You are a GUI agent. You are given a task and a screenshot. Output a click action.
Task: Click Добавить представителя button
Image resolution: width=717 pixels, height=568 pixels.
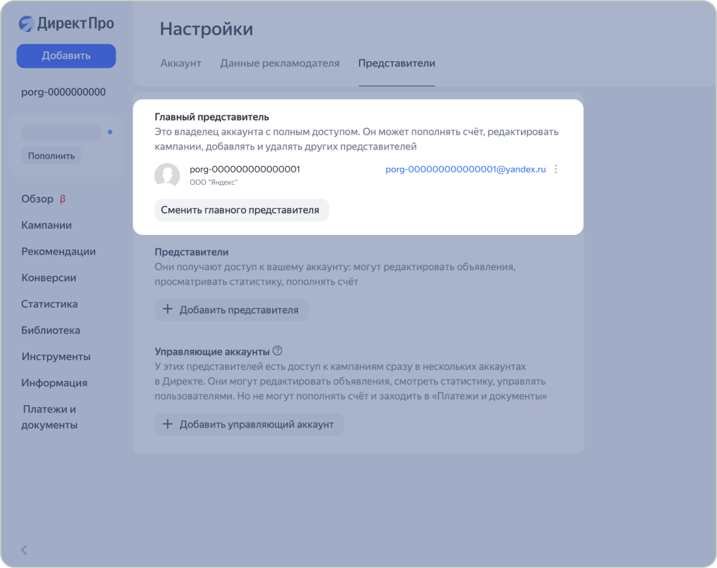(231, 309)
